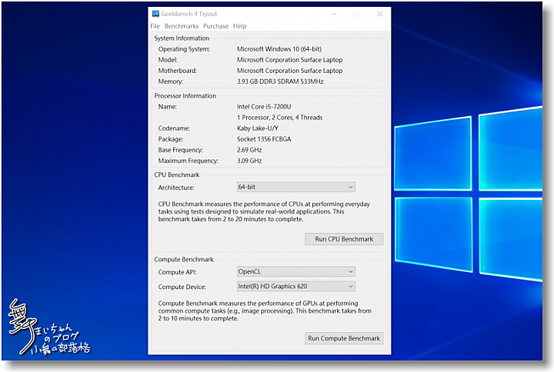Open the Purchase menu

click(x=215, y=26)
